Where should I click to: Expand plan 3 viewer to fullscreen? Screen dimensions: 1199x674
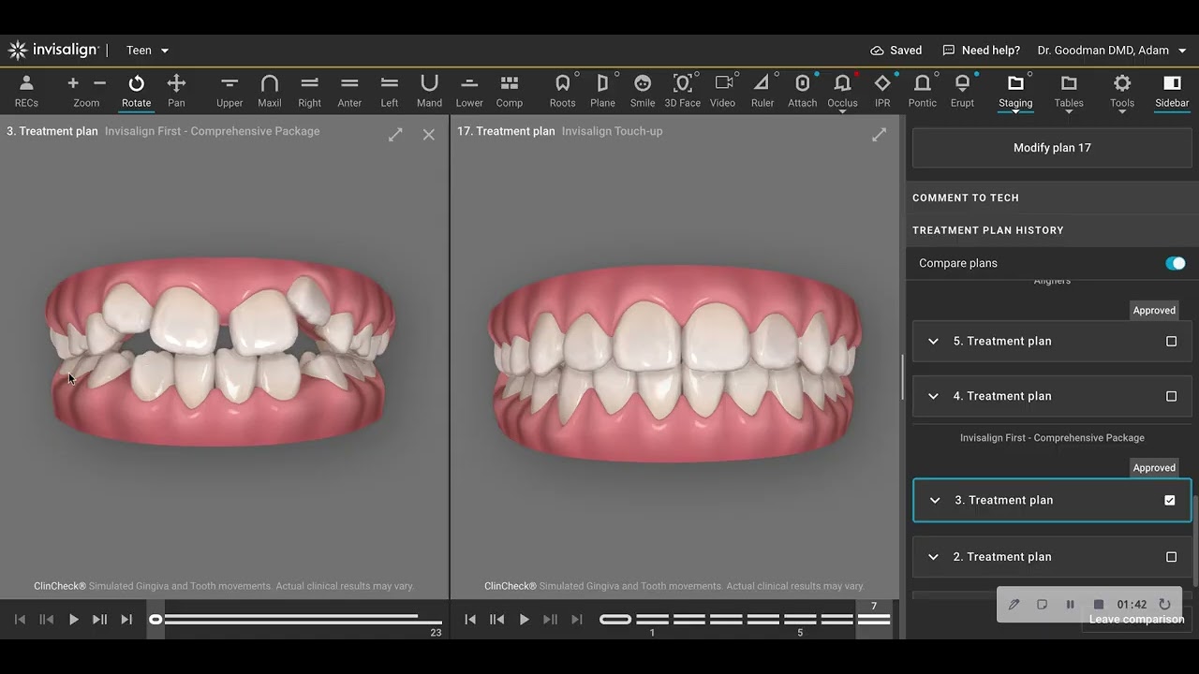395,135
